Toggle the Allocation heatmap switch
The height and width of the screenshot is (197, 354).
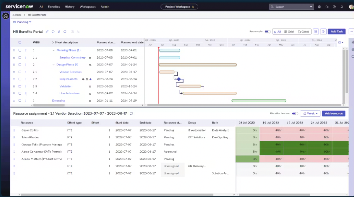[295, 113]
